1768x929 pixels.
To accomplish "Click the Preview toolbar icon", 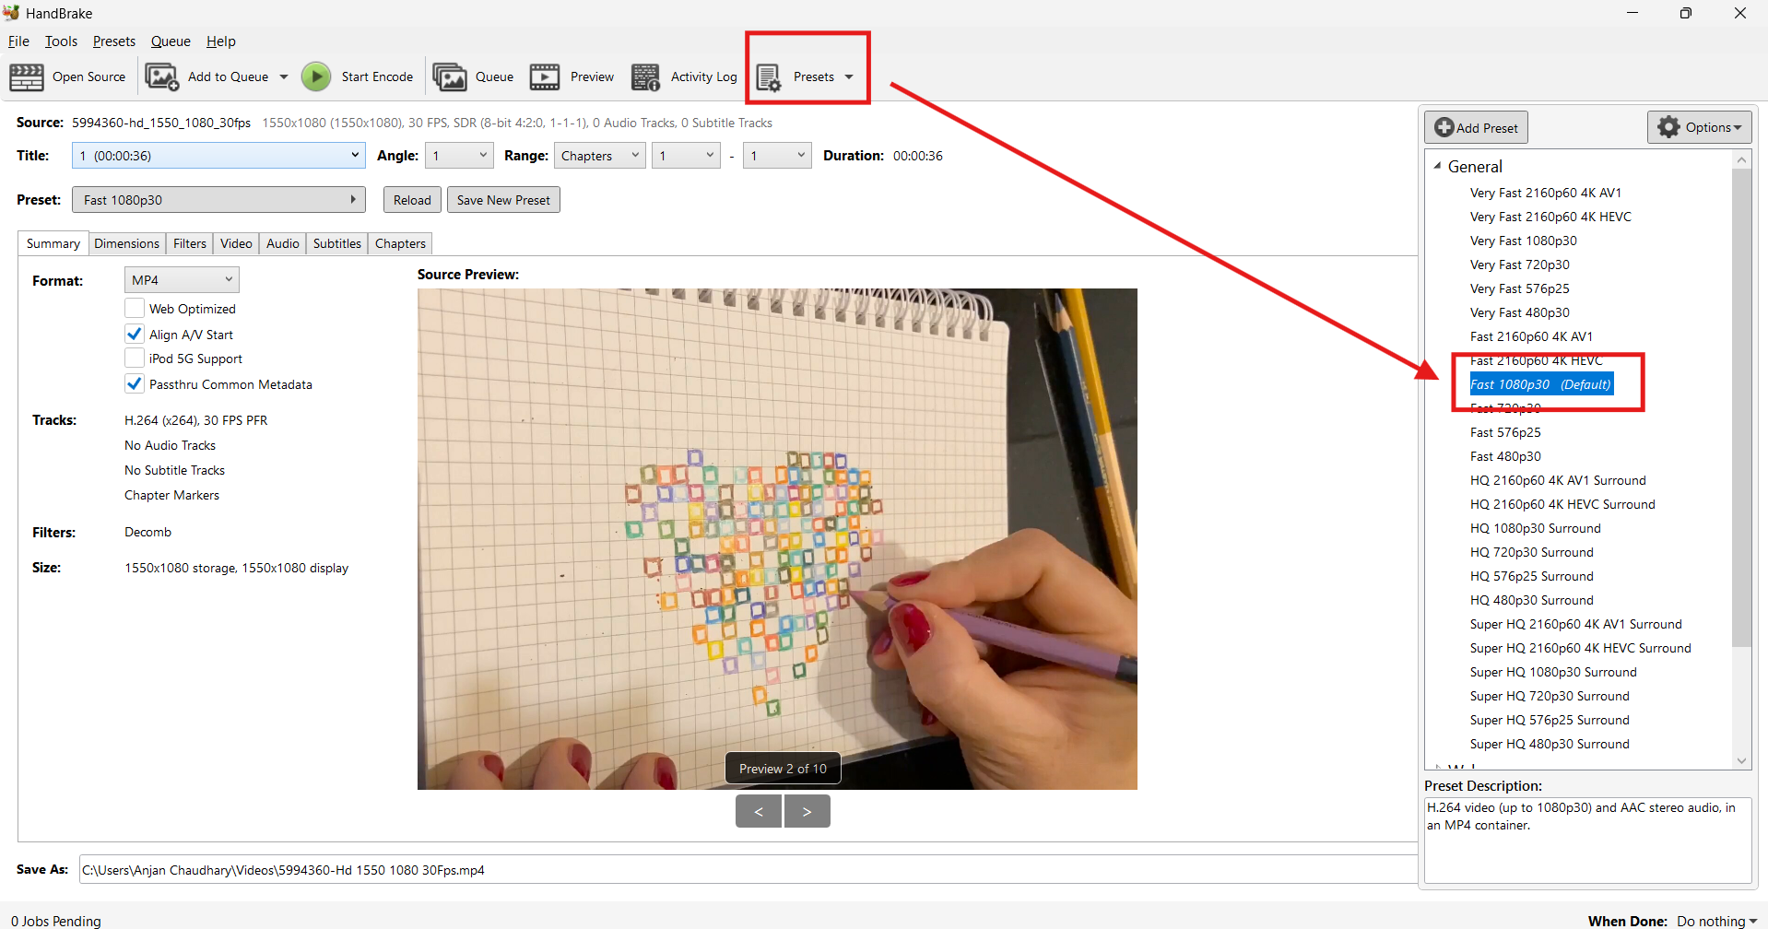I will (x=545, y=77).
